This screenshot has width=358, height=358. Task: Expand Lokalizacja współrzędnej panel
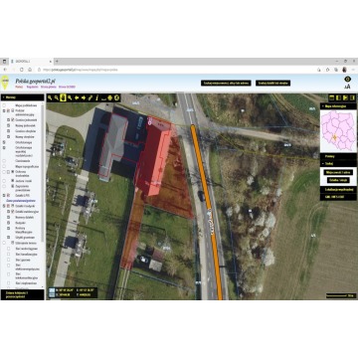338,190
